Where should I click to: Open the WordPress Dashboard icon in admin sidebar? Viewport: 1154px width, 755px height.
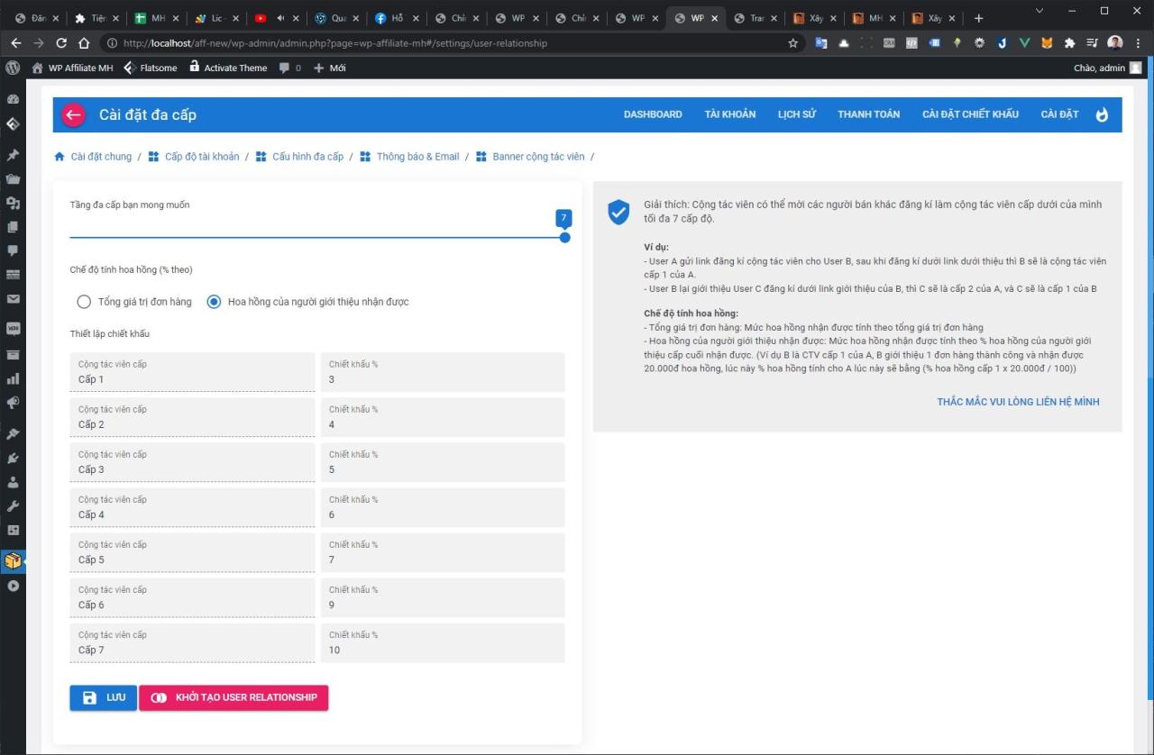pos(13,99)
